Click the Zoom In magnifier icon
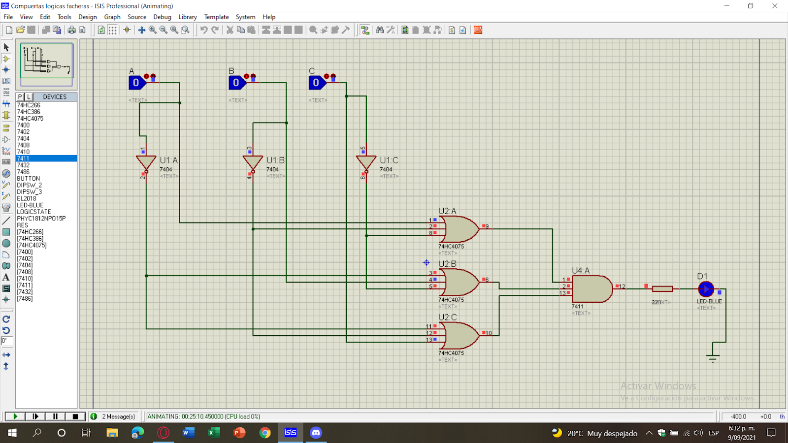Image resolution: width=788 pixels, height=443 pixels. pos(153,30)
